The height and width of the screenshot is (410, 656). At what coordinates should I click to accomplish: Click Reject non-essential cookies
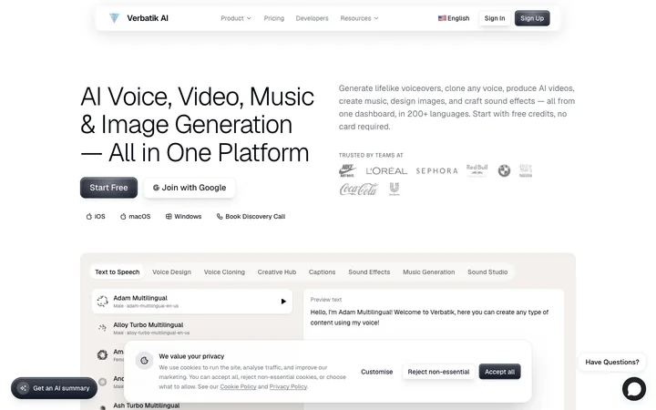pos(438,372)
